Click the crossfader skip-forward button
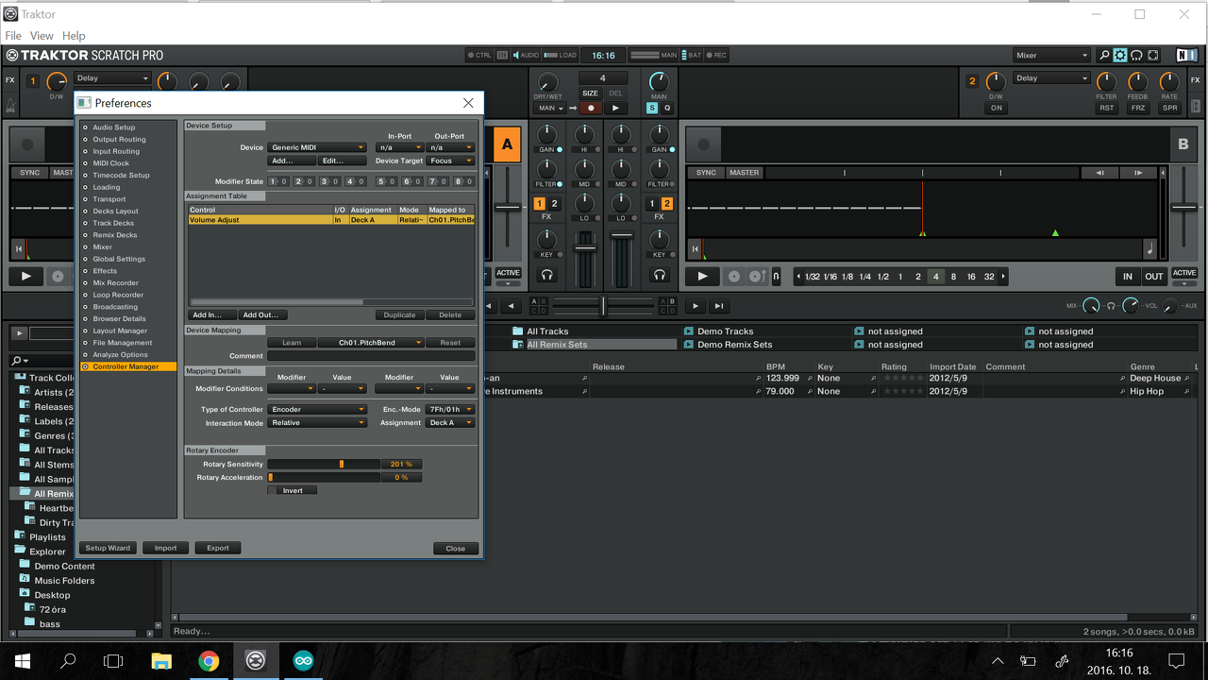The height and width of the screenshot is (680, 1208). (719, 306)
